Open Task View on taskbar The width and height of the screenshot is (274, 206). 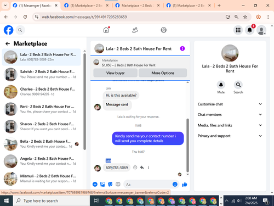pos(96,201)
